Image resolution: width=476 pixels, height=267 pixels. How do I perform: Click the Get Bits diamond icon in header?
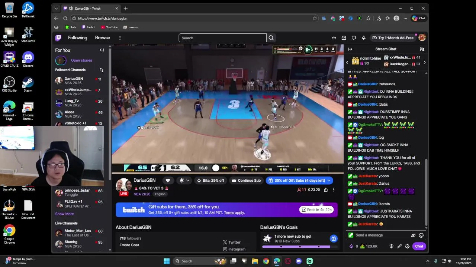364,38
